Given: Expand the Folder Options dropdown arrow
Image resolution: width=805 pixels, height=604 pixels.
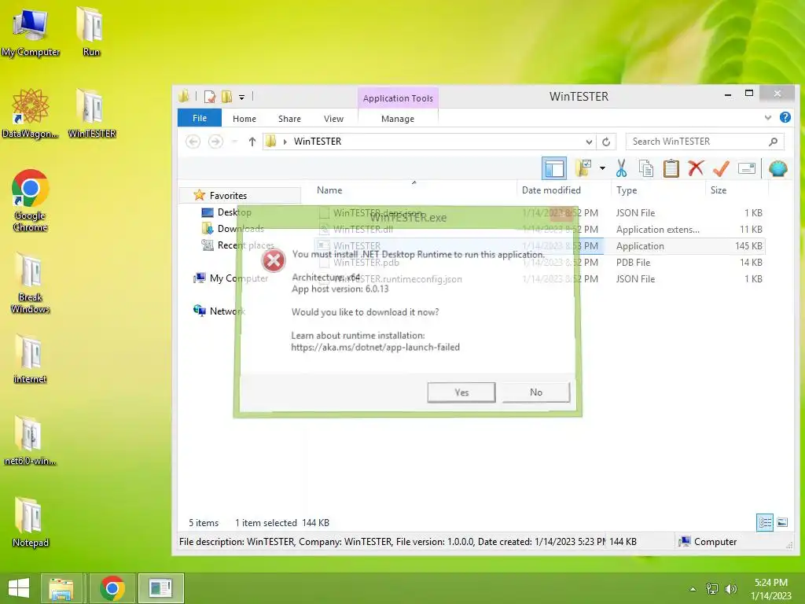Looking at the screenshot, I should tap(602, 168).
